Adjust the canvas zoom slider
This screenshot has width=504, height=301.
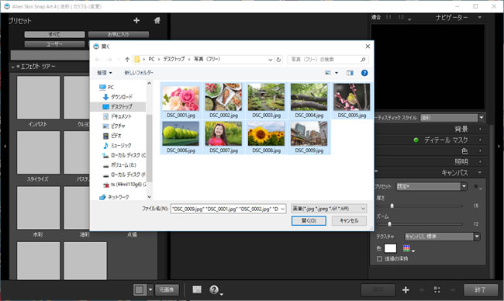389,224
